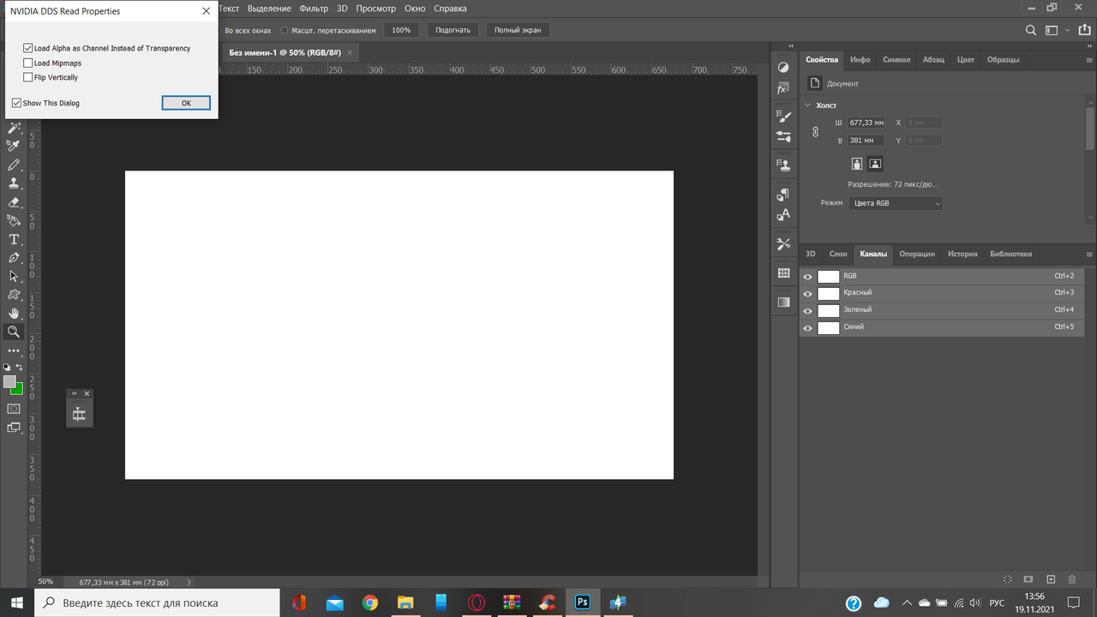
Task: Hide the Красный channel eye icon
Action: click(807, 294)
